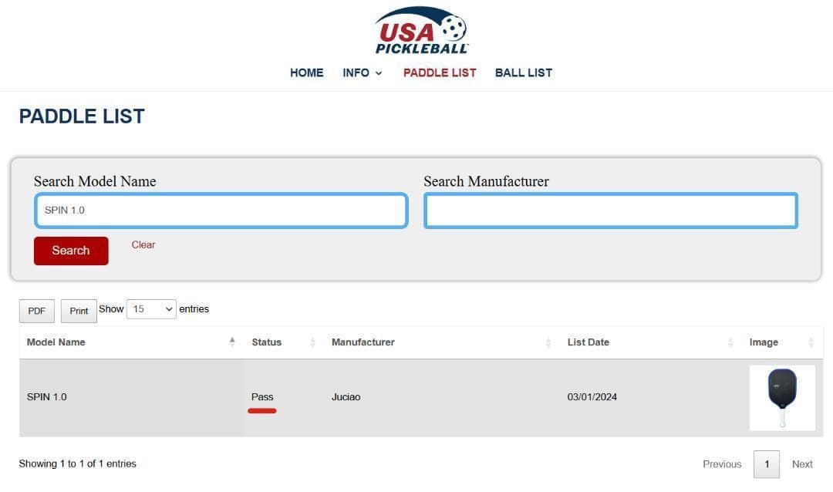Select the SPIN 1.0 model cell
This screenshot has height=492, width=833.
(132, 397)
